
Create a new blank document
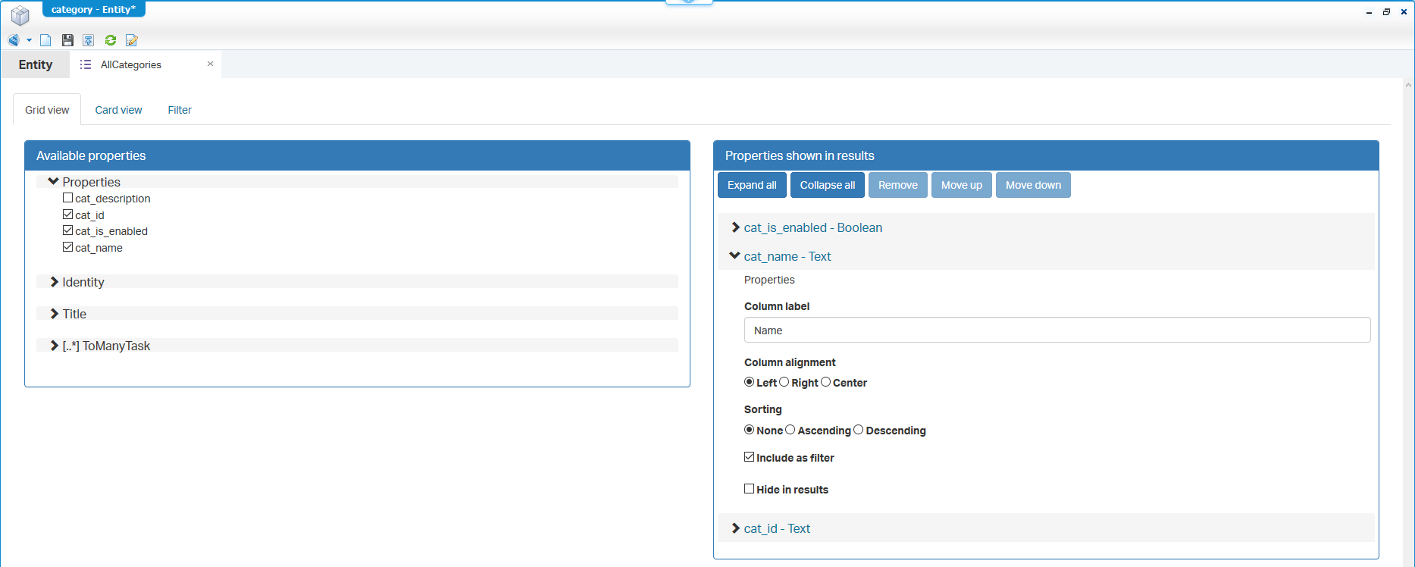[x=45, y=40]
